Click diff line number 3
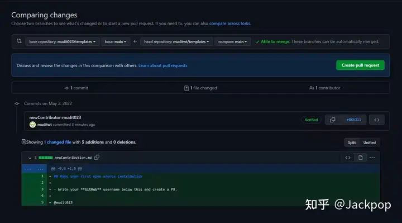Screen dimensions: 402x223 pos(42,189)
